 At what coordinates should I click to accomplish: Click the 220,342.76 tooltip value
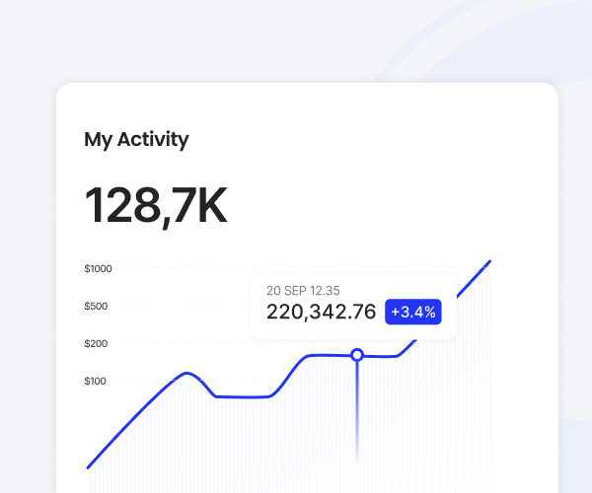pos(321,312)
